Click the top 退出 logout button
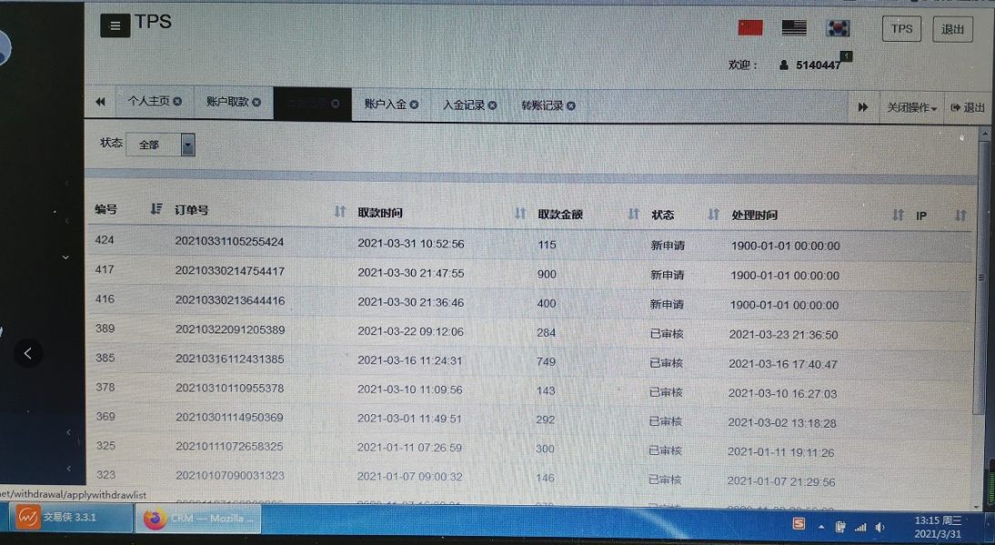 (952, 29)
